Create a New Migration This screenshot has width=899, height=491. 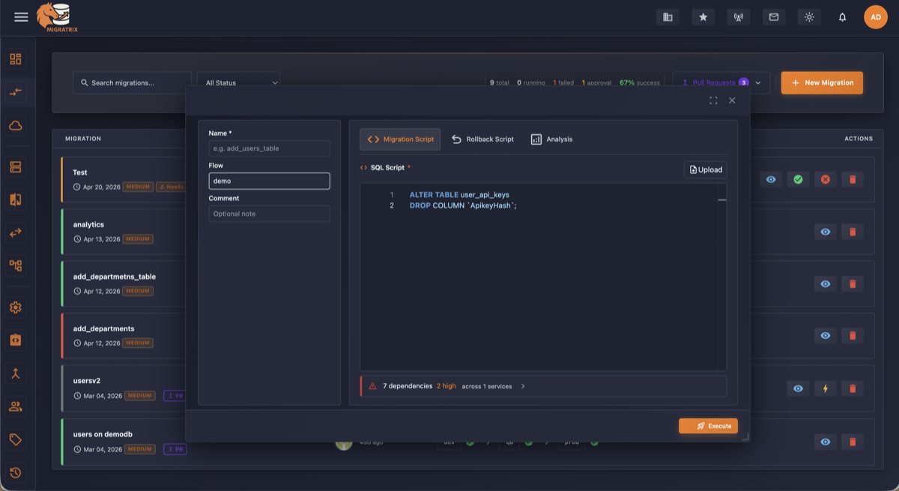822,82
